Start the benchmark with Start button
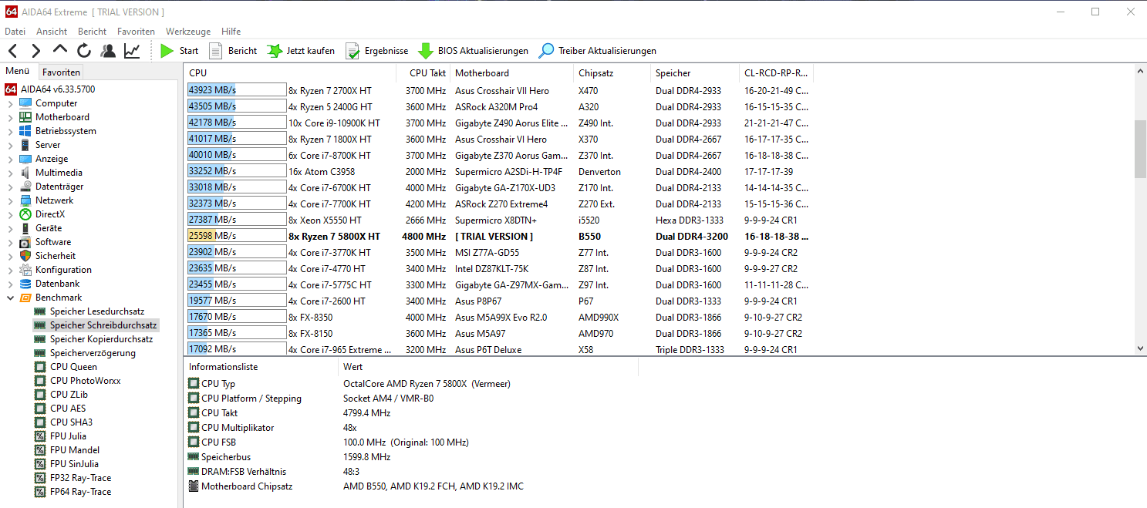The height and width of the screenshot is (508, 1147). tap(179, 51)
